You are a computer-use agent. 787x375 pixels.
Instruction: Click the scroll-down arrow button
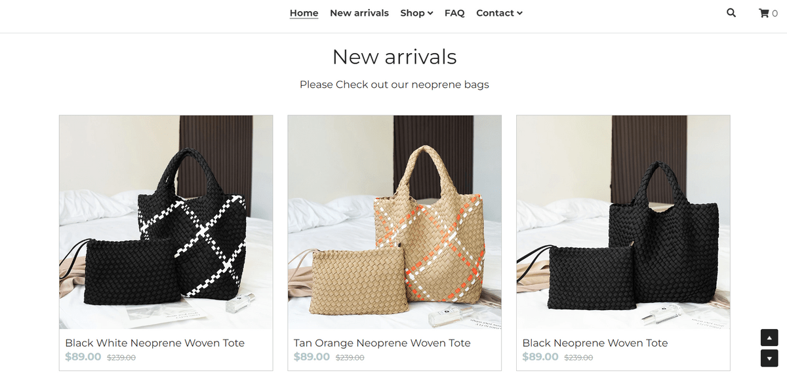pyautogui.click(x=769, y=359)
